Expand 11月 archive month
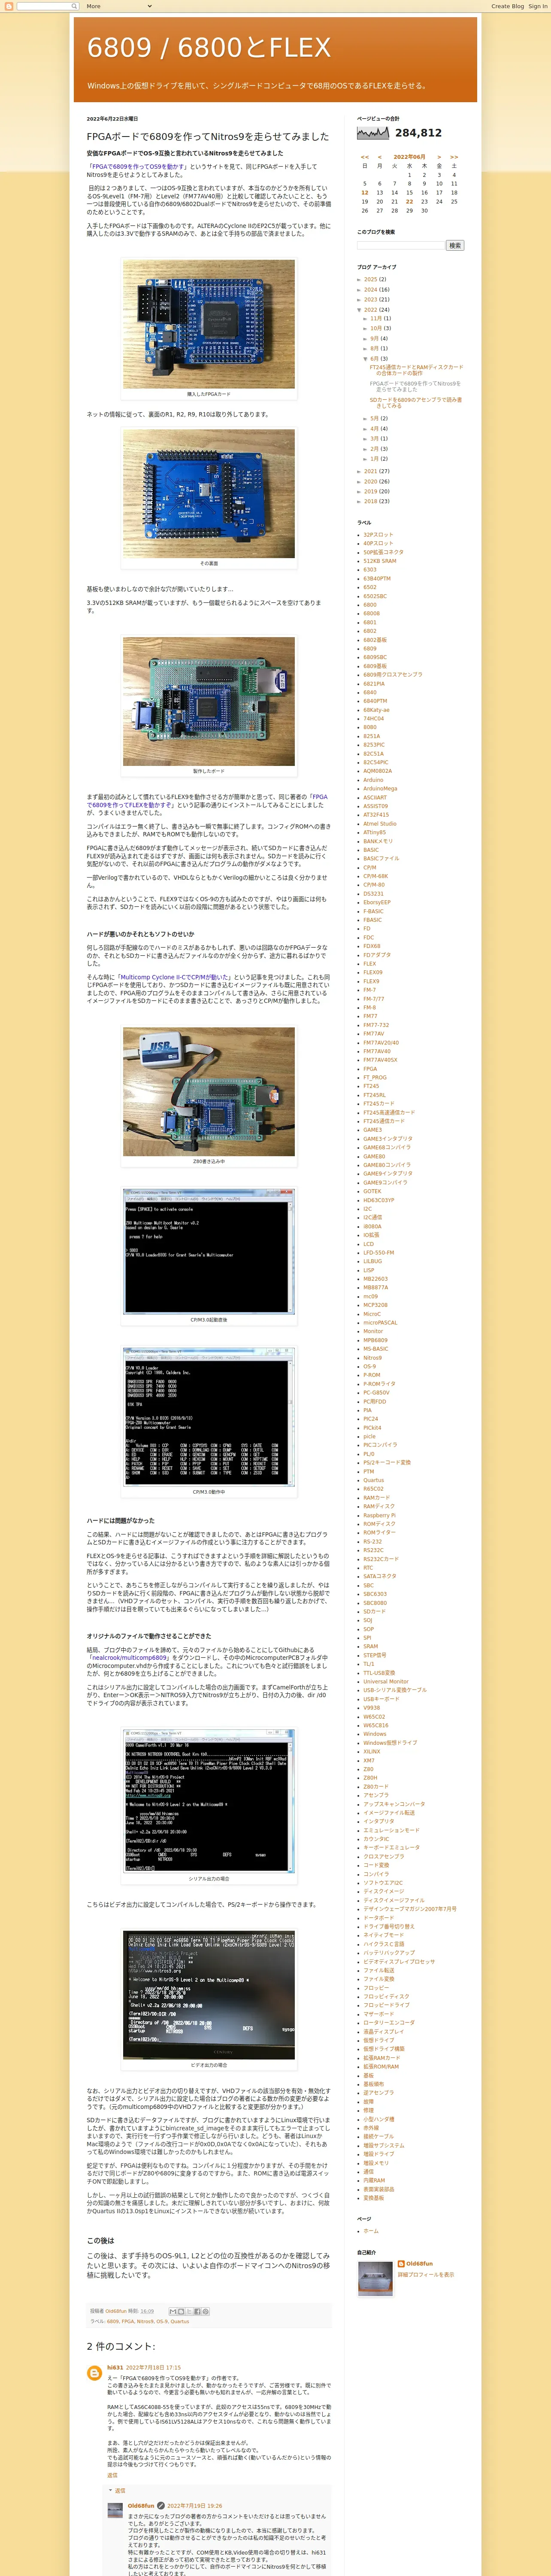Viewport: 551px width, 2576px height. point(366,319)
